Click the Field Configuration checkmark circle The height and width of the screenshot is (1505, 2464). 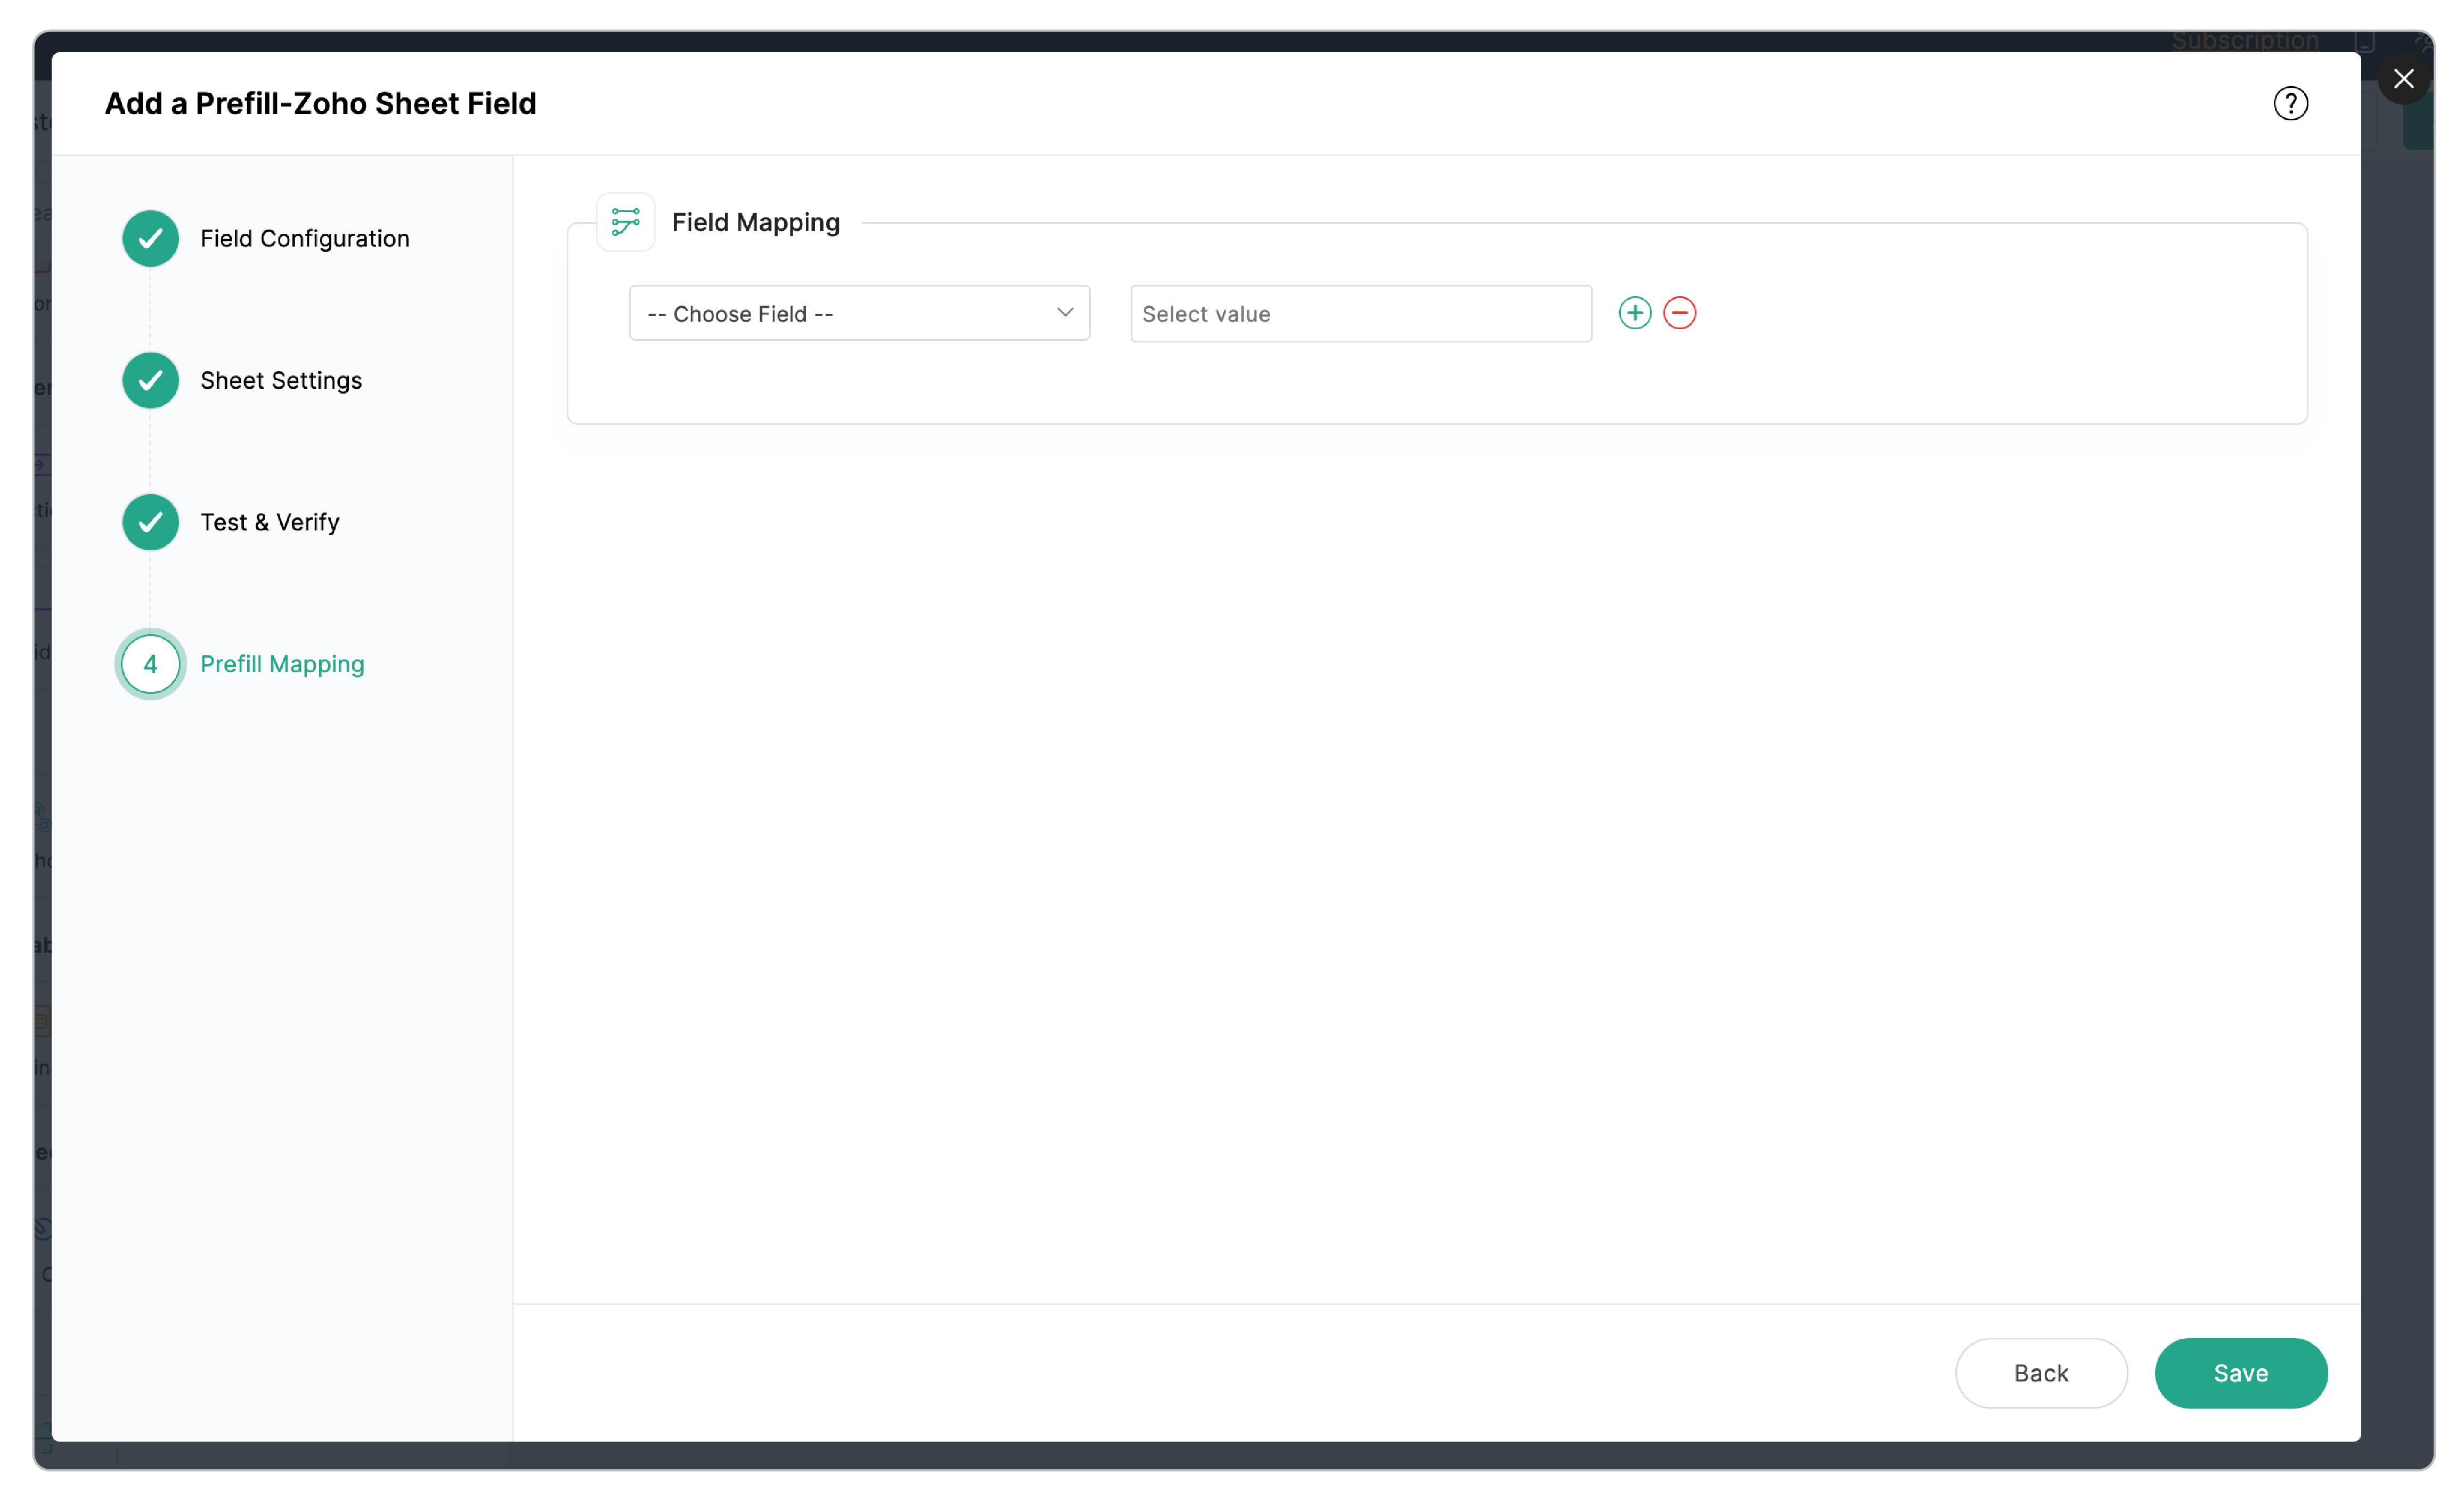(151, 239)
